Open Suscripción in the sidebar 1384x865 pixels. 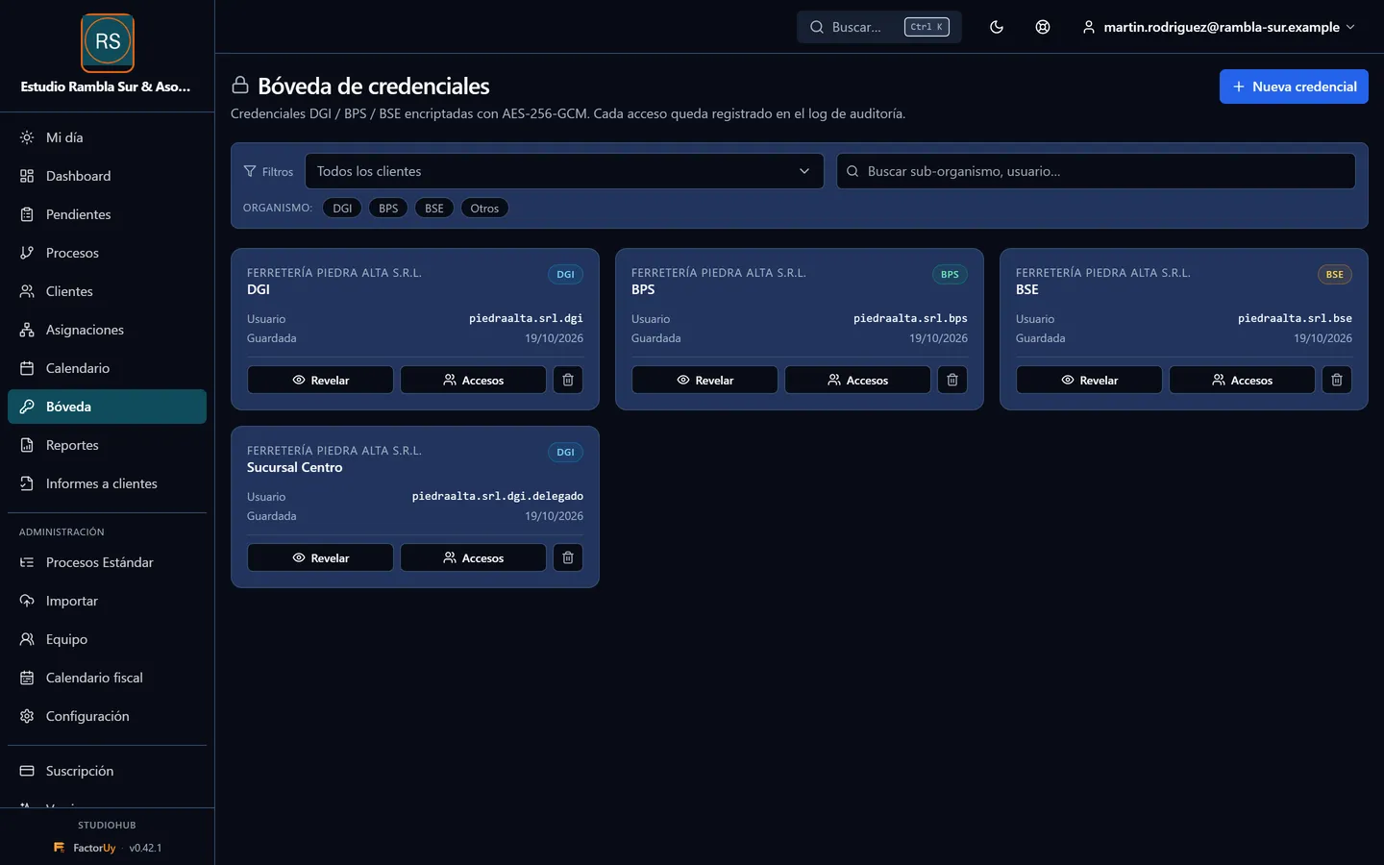coord(107,771)
